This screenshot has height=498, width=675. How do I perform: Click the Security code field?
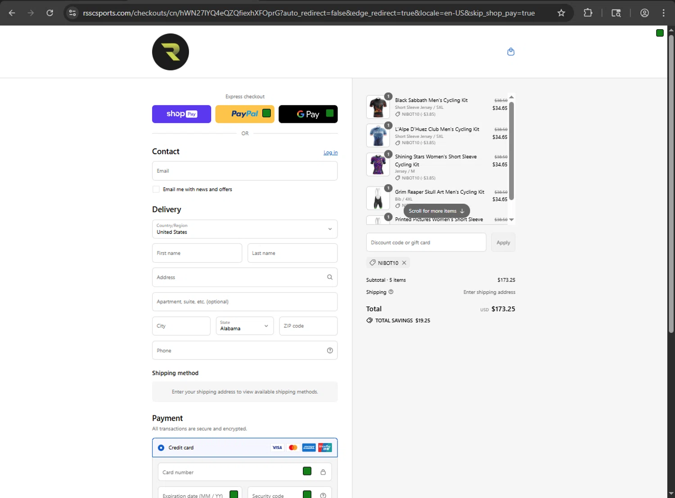coord(289,493)
